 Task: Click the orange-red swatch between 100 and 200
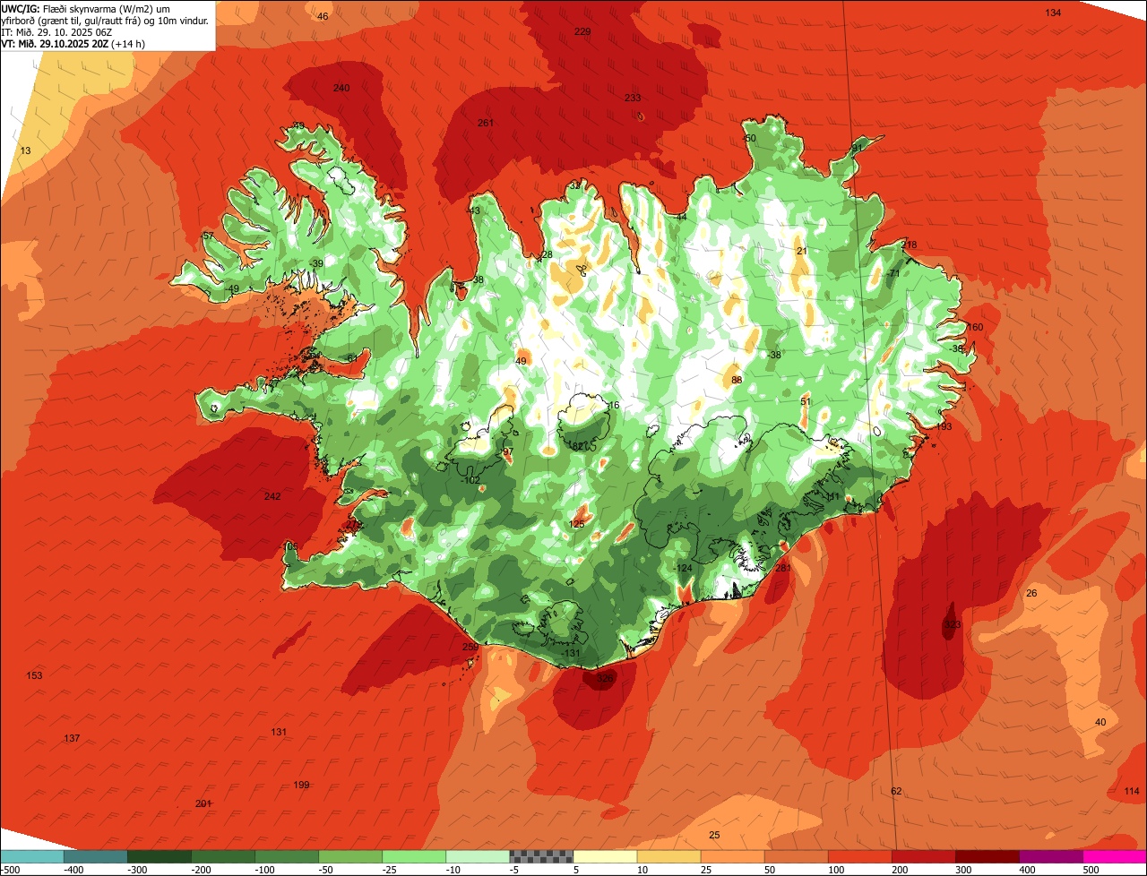860,856
